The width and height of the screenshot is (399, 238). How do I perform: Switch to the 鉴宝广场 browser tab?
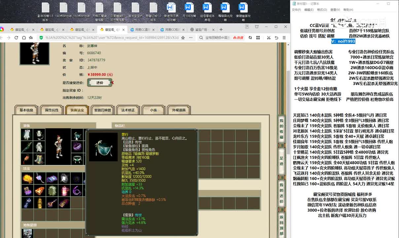203,29
